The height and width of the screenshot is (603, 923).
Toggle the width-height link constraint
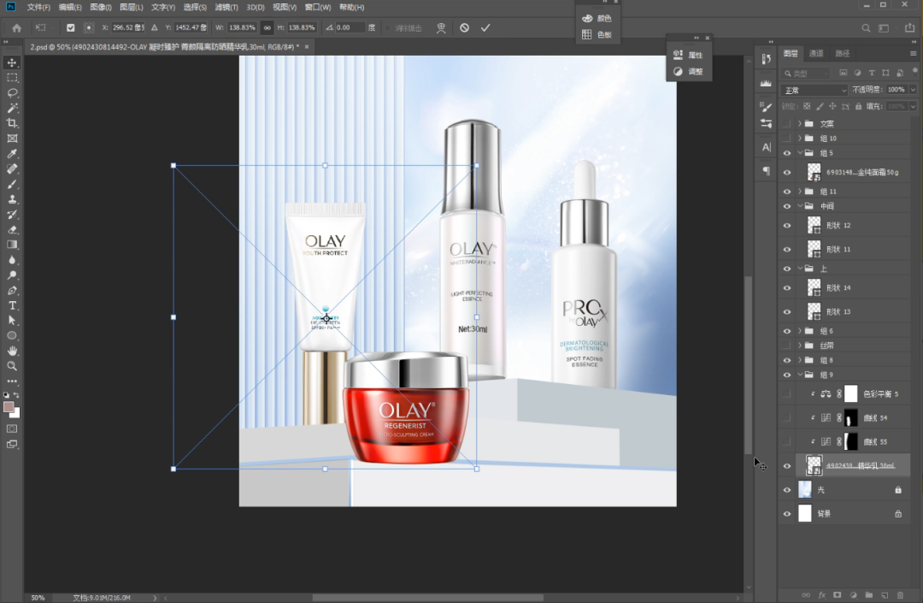267,27
